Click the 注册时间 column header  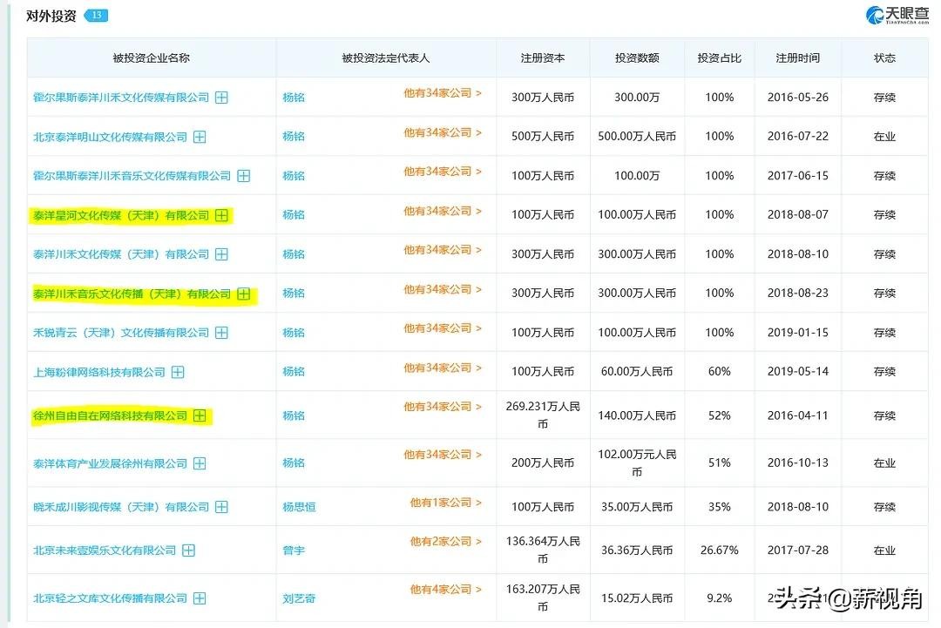(x=797, y=58)
